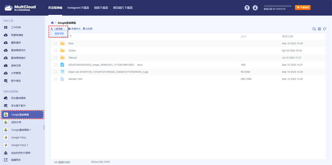Image resolution: width=332 pixels, height=165 pixels.
Task: Select the sample1.heic checkbox
Action: pos(56,79)
